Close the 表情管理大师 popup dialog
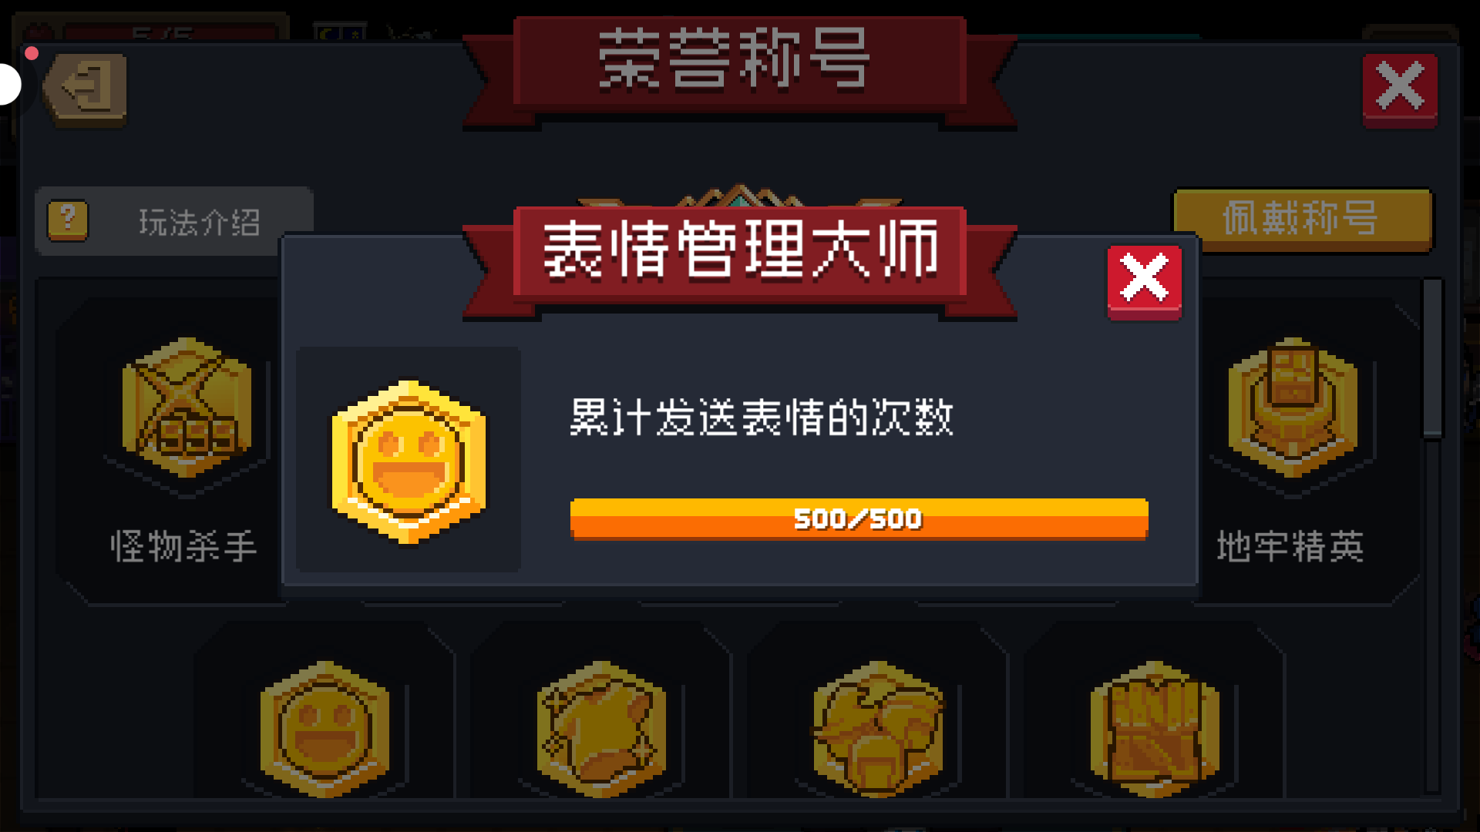 pos(1144,282)
